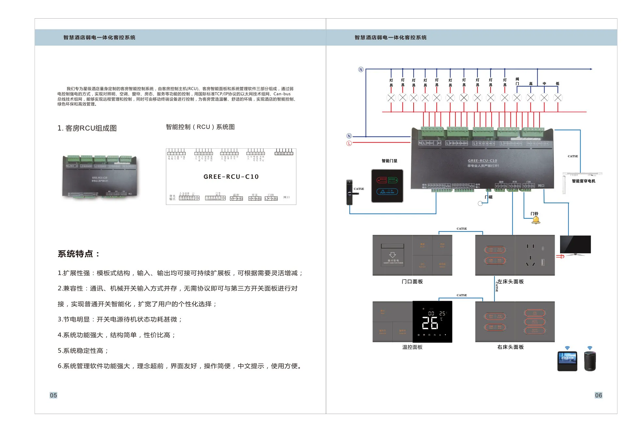This screenshot has width=638, height=444.
Task: Select the 门口面板 panel image
Action: [x=412, y=255]
